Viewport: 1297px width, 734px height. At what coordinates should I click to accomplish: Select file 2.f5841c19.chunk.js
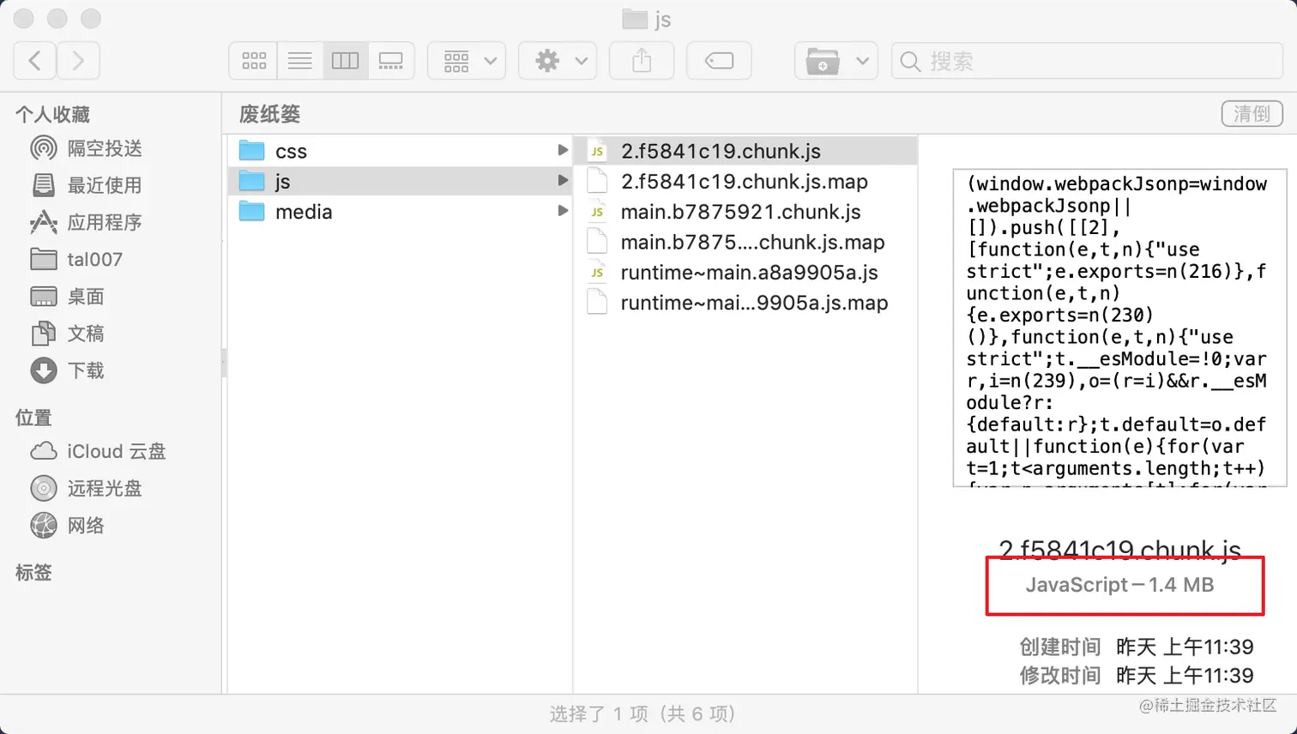point(745,151)
